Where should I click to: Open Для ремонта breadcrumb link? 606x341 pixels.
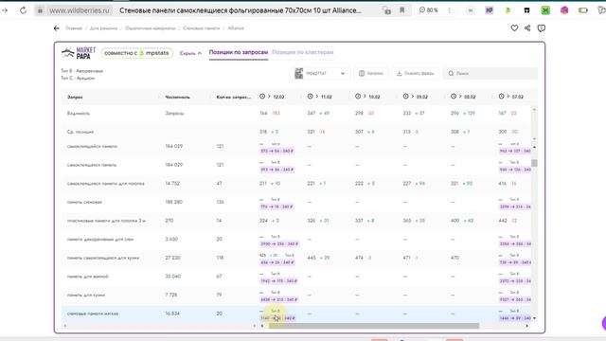[103, 28]
